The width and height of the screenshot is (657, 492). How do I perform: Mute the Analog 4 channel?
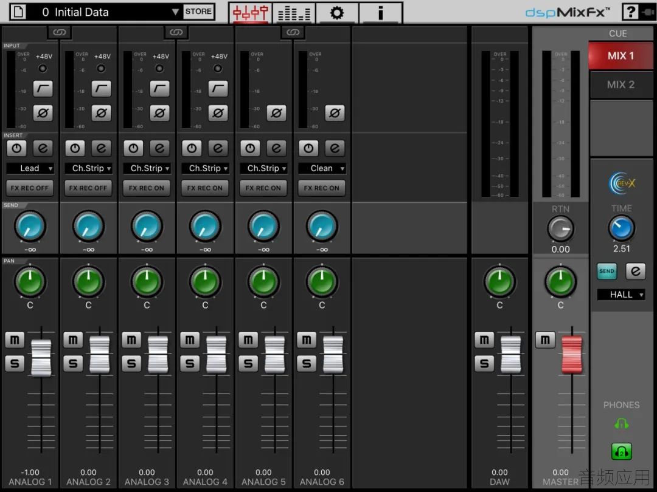(190, 340)
